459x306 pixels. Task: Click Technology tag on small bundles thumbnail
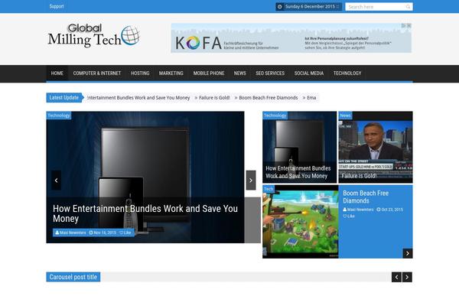(275, 116)
